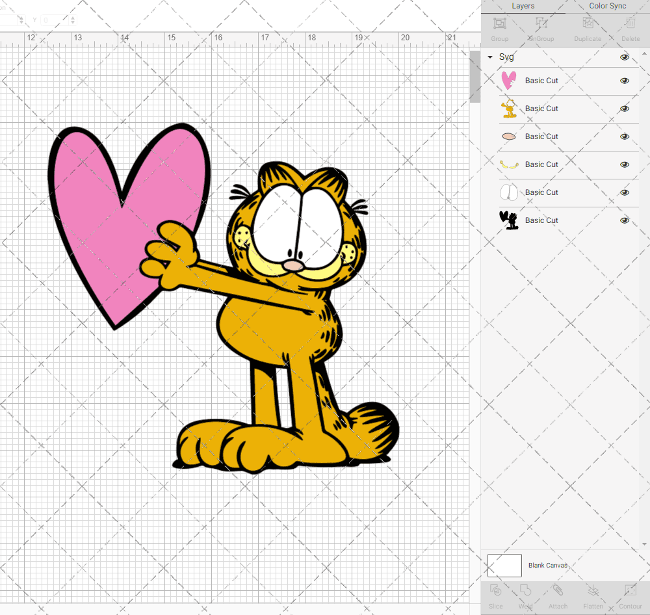The width and height of the screenshot is (650, 615).
Task: Click the Y position input field
Action: pyautogui.click(x=53, y=20)
